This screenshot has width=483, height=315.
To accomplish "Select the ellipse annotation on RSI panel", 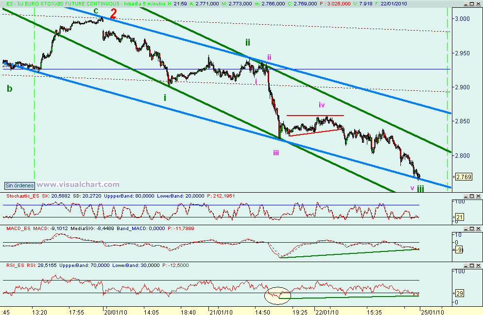I will [x=277, y=294].
